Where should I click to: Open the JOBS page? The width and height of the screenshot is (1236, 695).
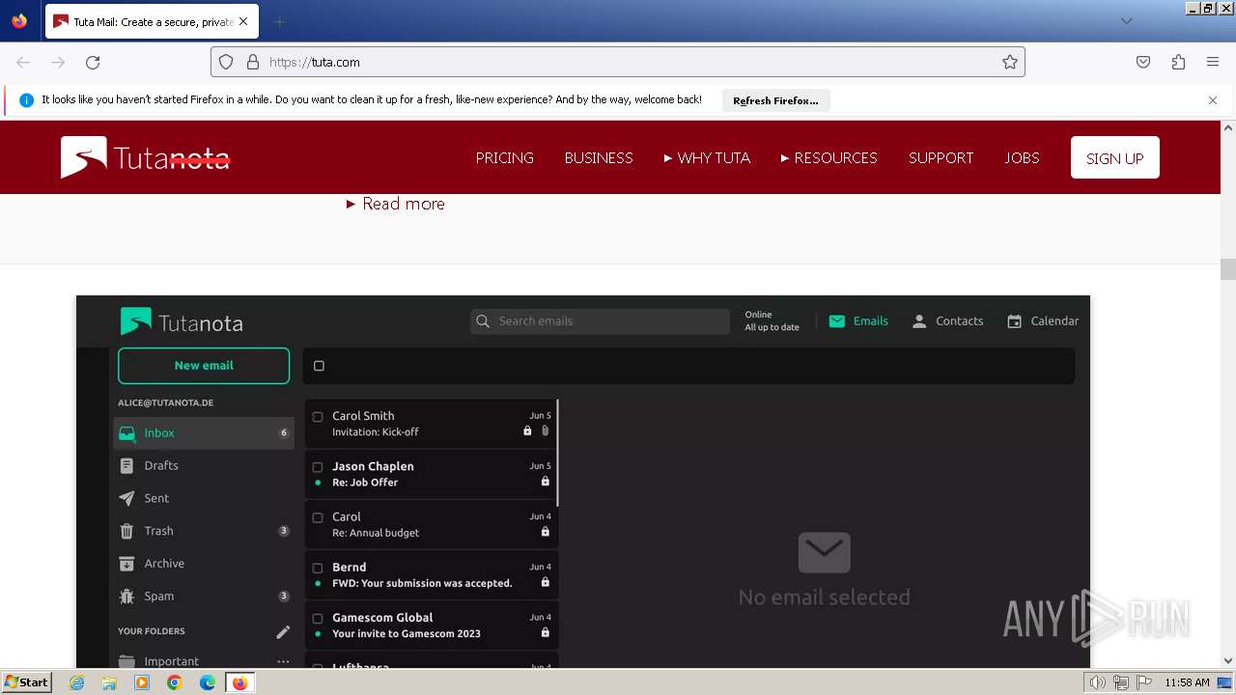tap(1022, 157)
